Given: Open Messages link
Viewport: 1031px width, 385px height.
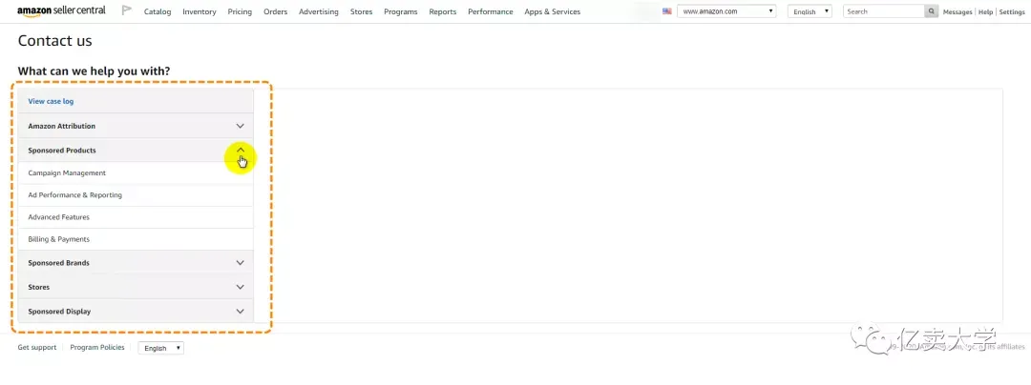Looking at the screenshot, I should 957,11.
